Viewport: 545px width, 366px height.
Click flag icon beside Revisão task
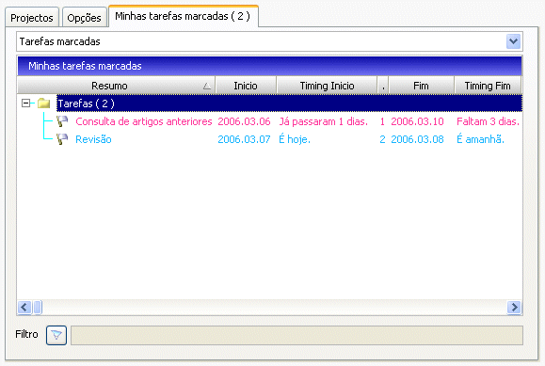click(62, 139)
